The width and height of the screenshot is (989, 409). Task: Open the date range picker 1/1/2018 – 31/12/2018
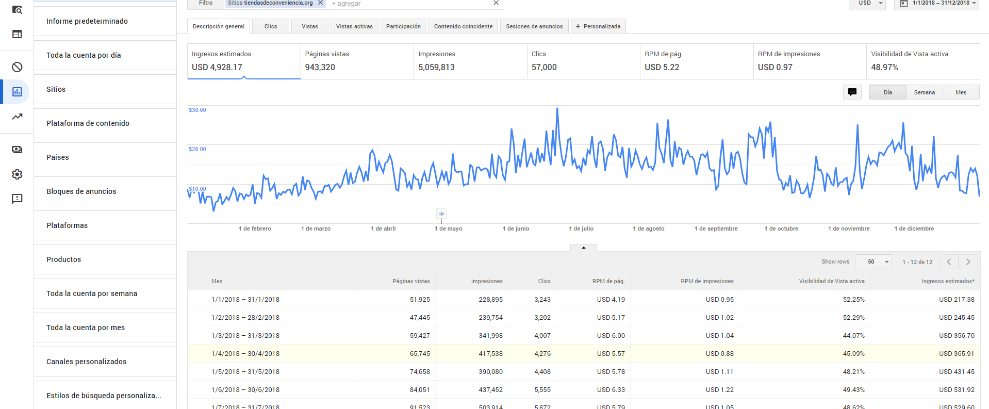pos(936,4)
